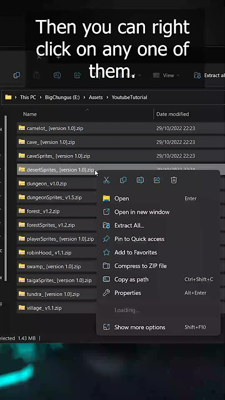Click the Share icon in context menu

click(x=157, y=180)
